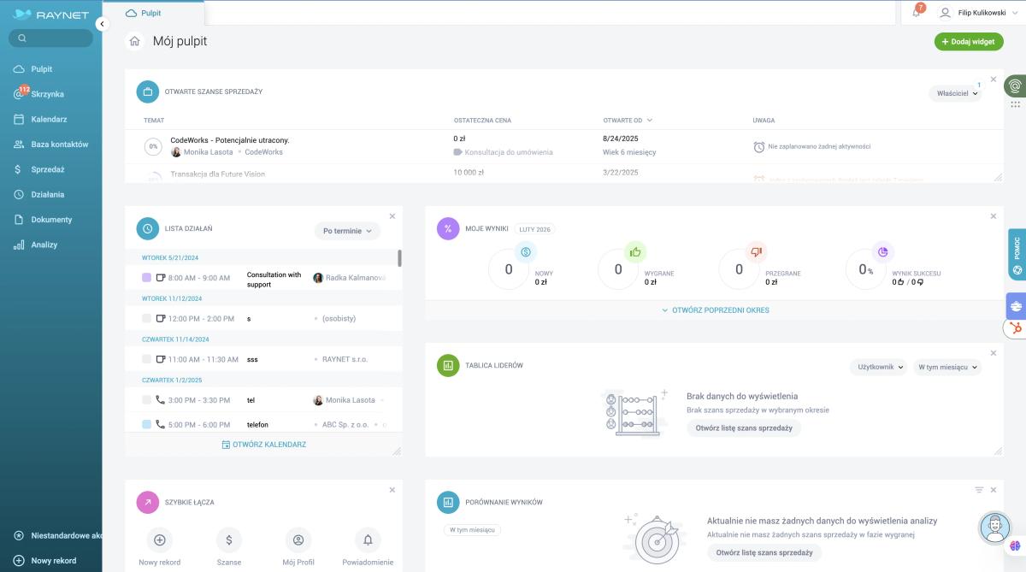Open the Pomoc side tab
The width and height of the screenshot is (1026, 572).
point(1017,255)
